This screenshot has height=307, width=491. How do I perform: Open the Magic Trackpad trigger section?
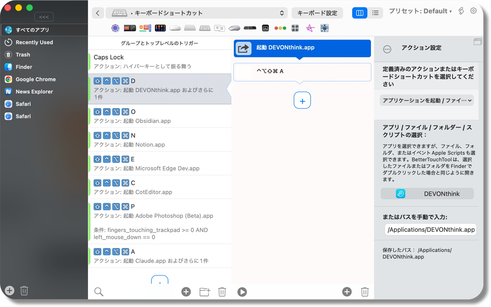pyautogui.click(x=190, y=28)
